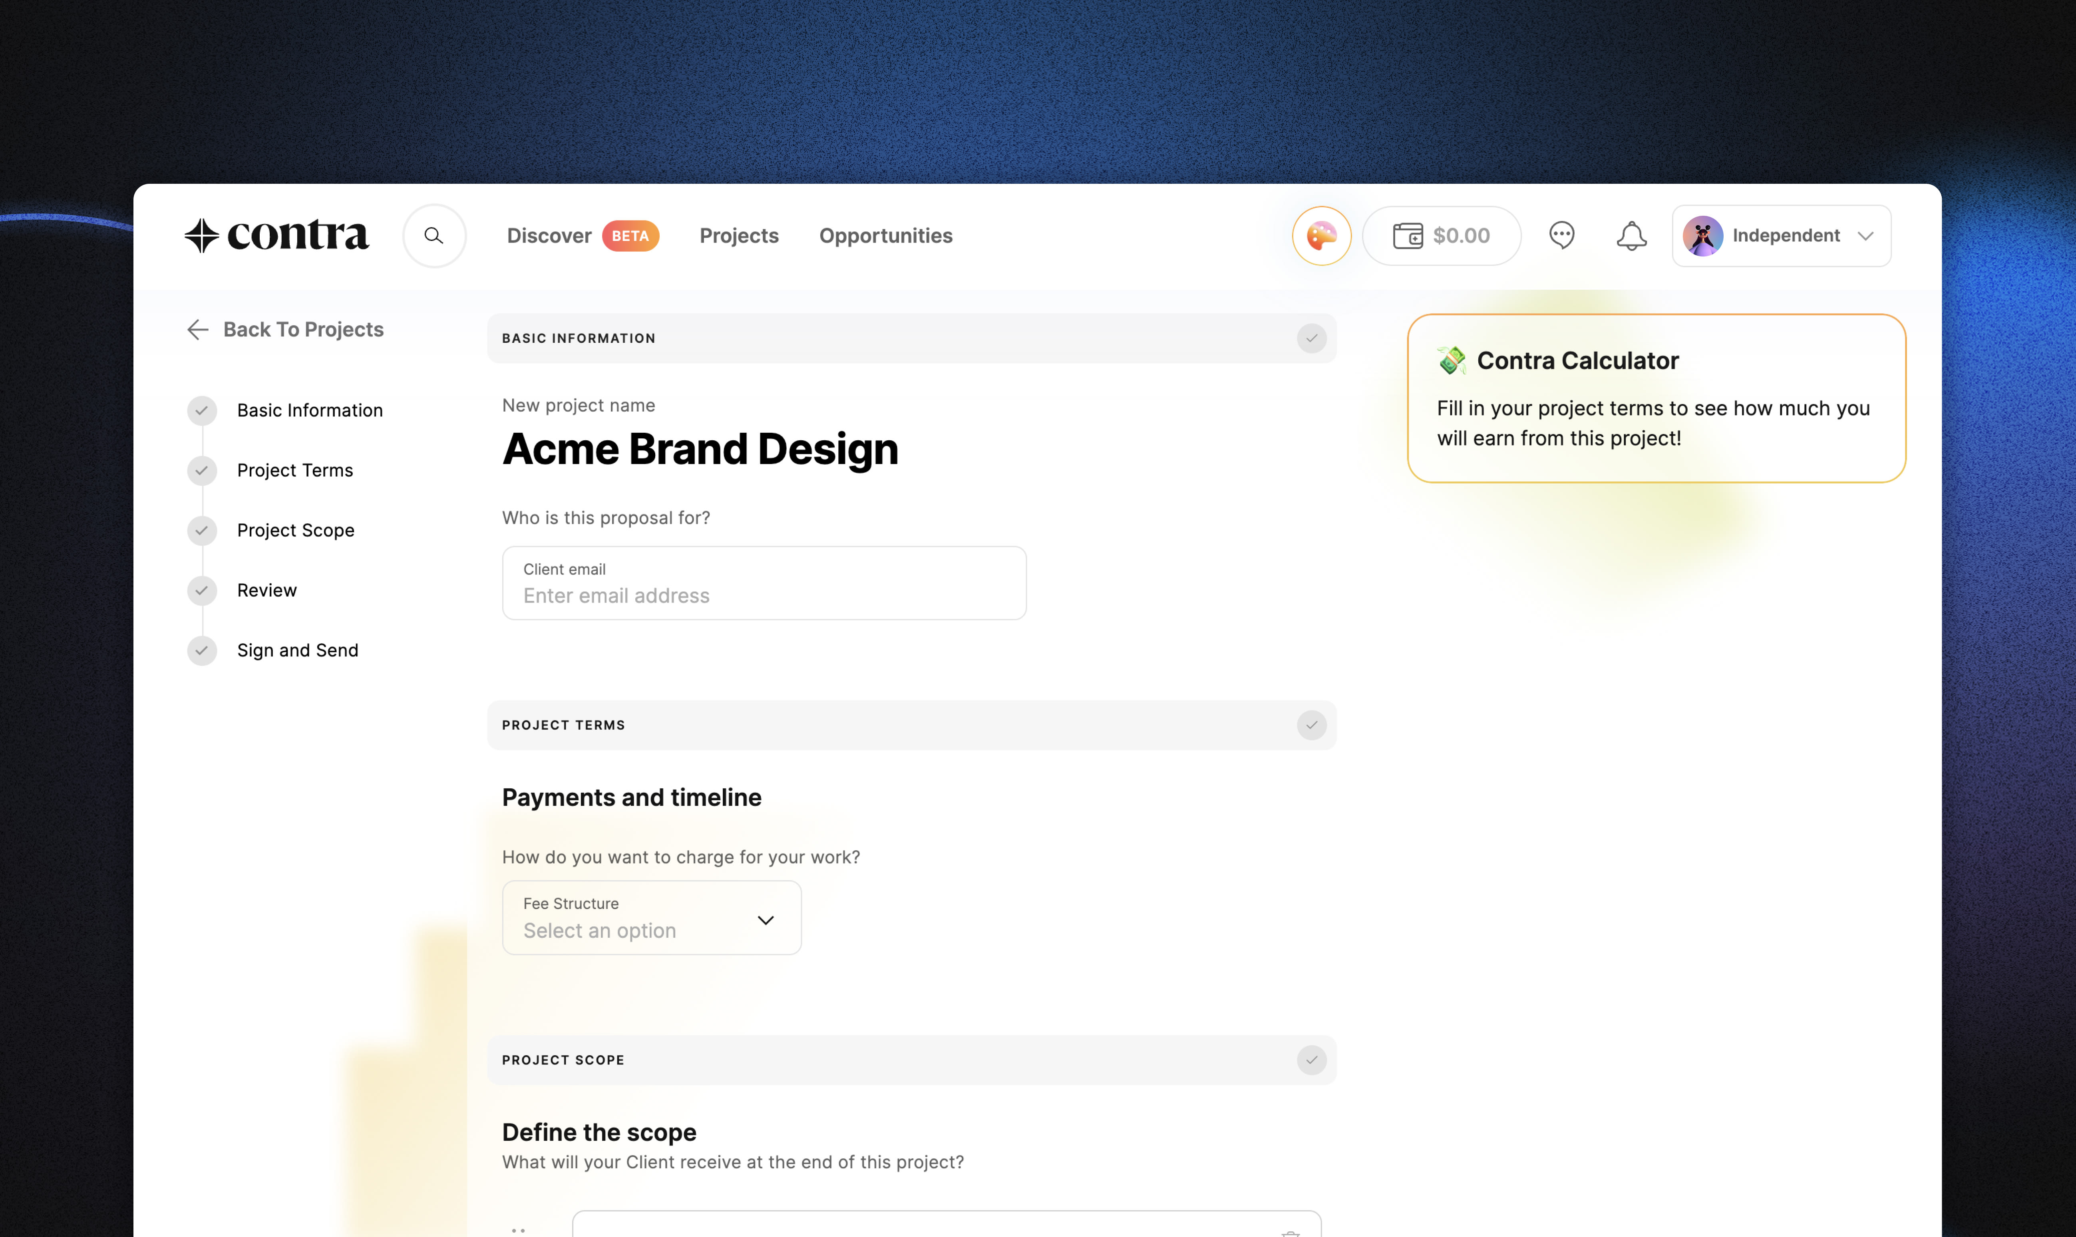Screen dimensions: 2076x1237
Task: Click the Review step checkmark
Action: click(x=202, y=590)
